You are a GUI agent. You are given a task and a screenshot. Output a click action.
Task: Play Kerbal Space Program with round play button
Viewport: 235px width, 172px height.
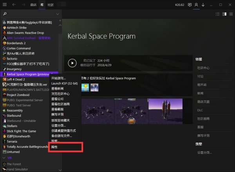coord(72,63)
